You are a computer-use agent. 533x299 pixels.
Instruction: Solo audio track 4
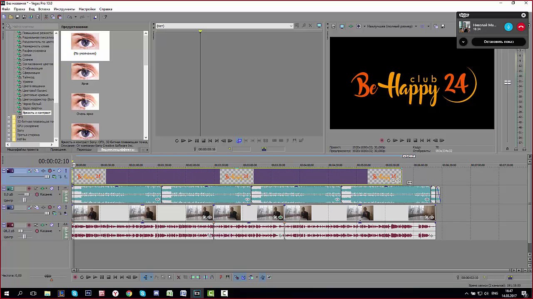tap(58, 225)
